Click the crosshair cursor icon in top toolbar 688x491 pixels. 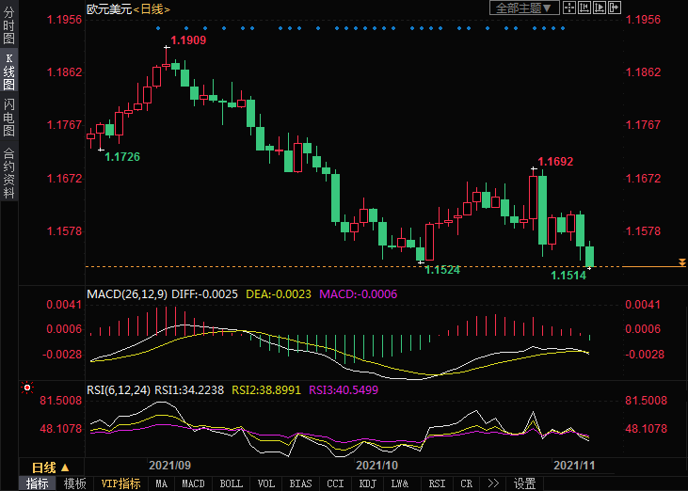569,8
